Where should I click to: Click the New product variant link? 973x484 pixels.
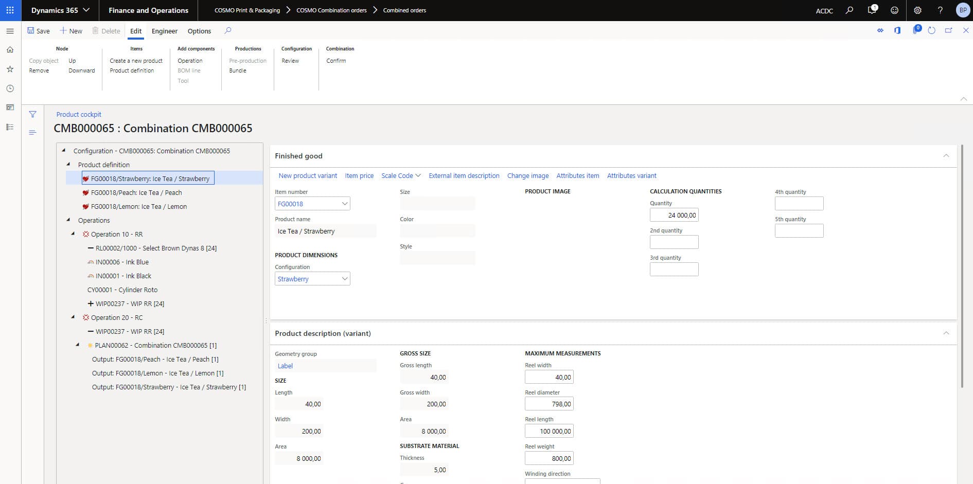tap(308, 176)
